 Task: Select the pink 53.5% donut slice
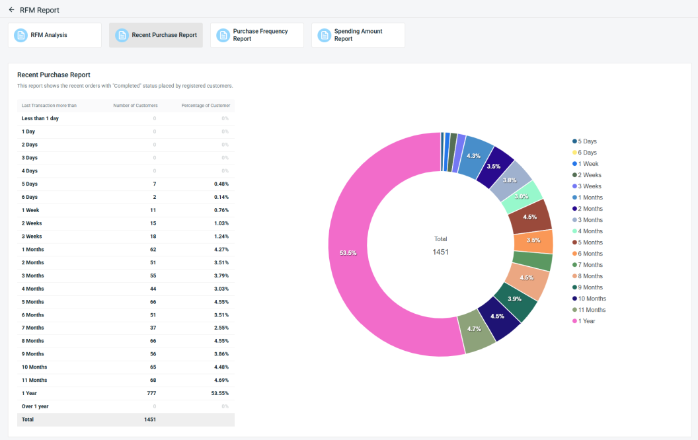click(x=348, y=253)
